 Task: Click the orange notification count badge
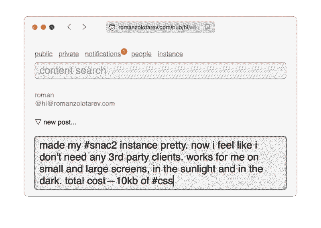[124, 51]
